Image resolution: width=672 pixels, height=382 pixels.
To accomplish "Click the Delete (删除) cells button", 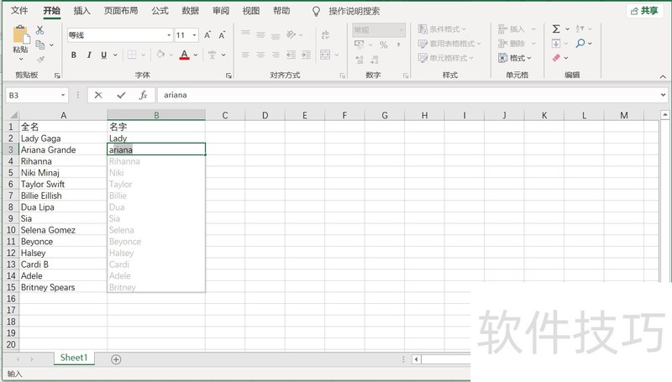I will 512,44.
